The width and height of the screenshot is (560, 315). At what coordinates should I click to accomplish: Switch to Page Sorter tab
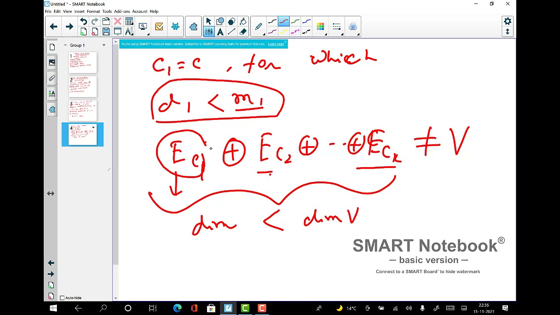coord(52,47)
